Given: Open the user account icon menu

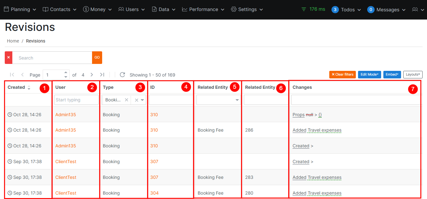Looking at the screenshot, I should (x=418, y=9).
